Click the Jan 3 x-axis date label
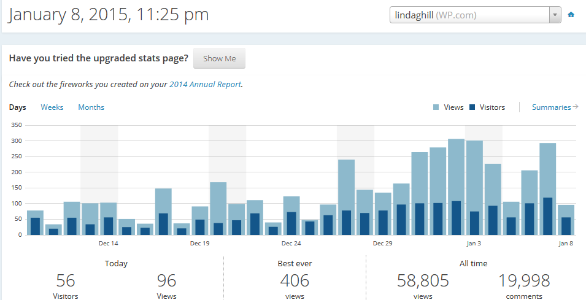Image resolution: width=586 pixels, height=300 pixels. coord(474,244)
